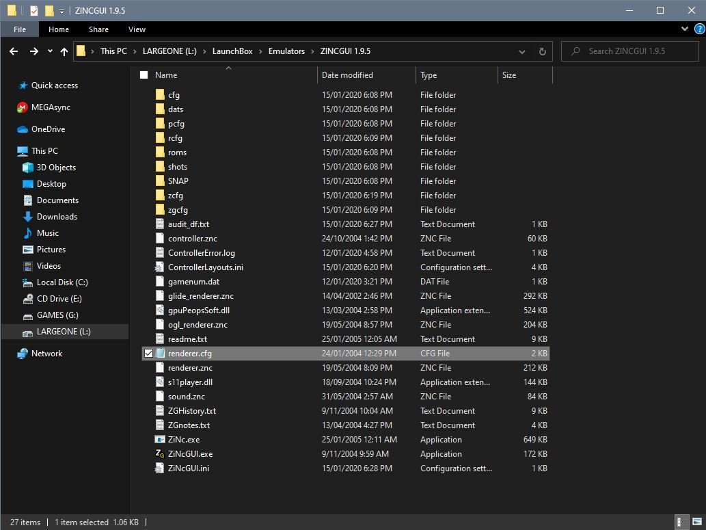Screen dimensions: 706x530
Task: Click the gpuPeopsSoft.dll file icon
Action: point(160,310)
